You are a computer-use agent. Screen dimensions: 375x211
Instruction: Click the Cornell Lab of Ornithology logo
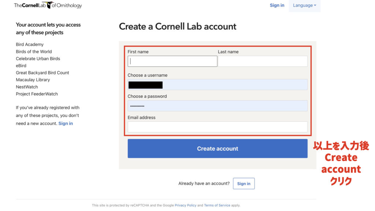coord(48,5)
